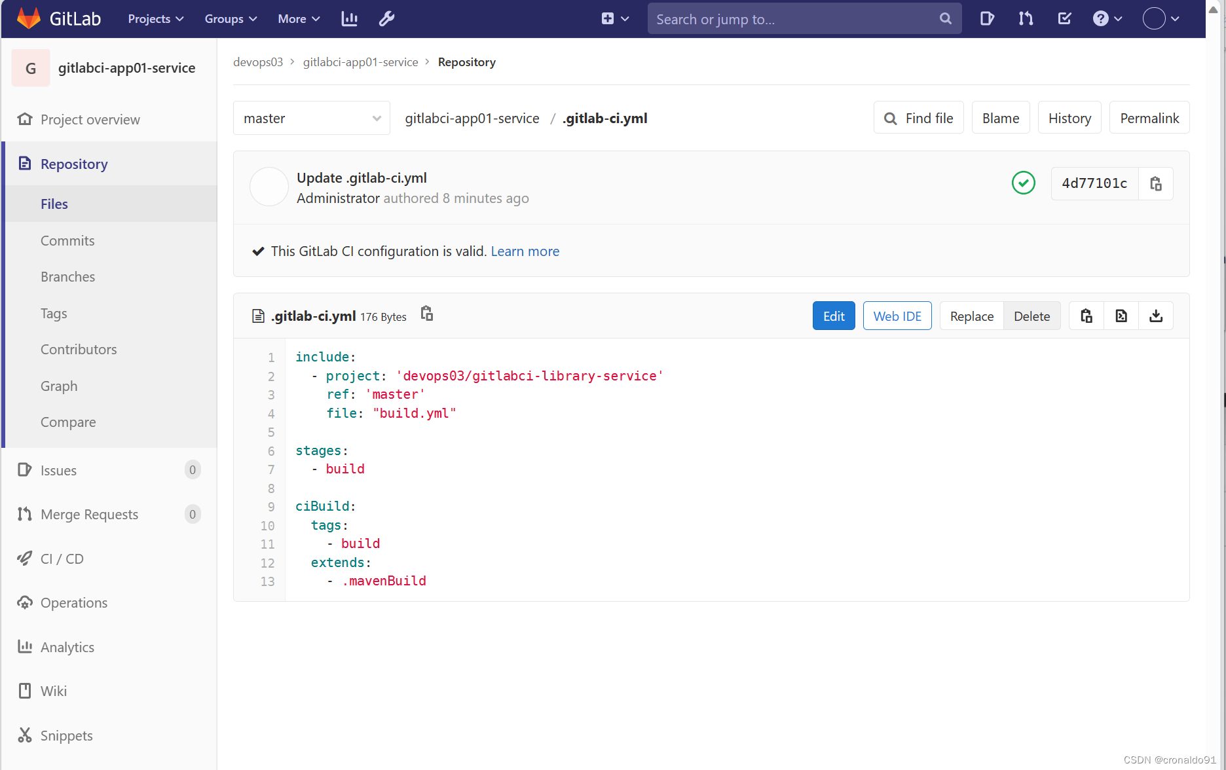Open raw file icon button
Viewport: 1226px width, 770px height.
tap(1121, 316)
